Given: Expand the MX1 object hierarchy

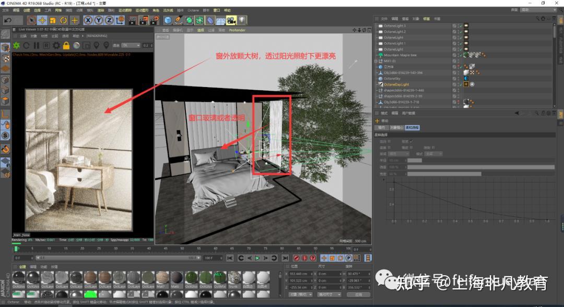Looking at the screenshot, I should [x=375, y=62].
